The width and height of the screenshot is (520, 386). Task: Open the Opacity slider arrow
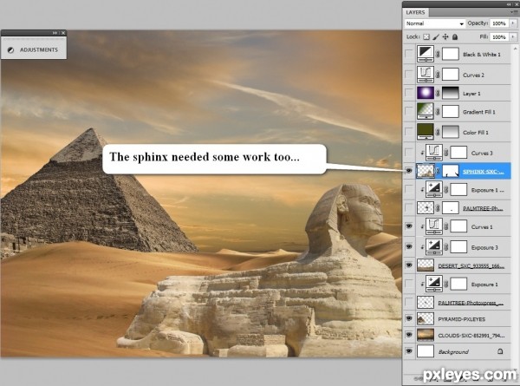click(x=513, y=23)
